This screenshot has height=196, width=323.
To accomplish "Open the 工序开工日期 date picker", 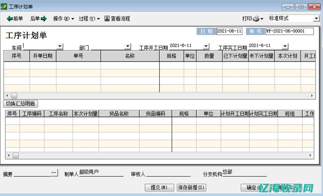I will (x=206, y=46).
